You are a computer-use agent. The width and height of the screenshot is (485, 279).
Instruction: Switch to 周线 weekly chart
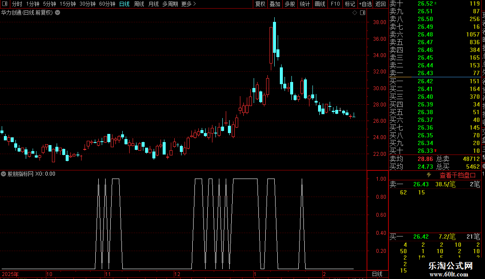tap(139, 4)
